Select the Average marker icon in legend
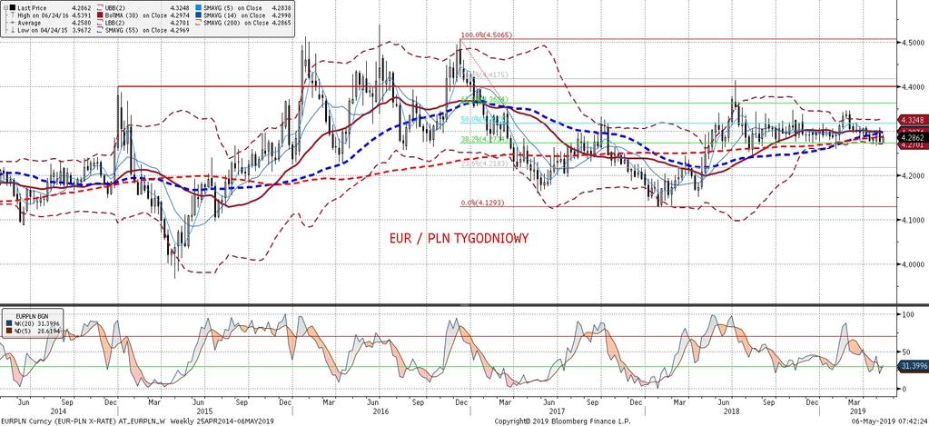This screenshot has width=929, height=426. [x=13, y=23]
